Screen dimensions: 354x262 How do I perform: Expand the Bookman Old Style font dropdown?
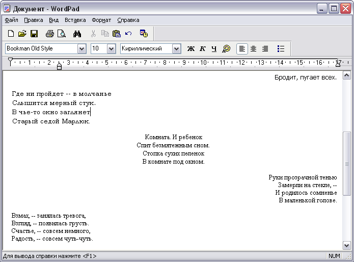[81, 49]
